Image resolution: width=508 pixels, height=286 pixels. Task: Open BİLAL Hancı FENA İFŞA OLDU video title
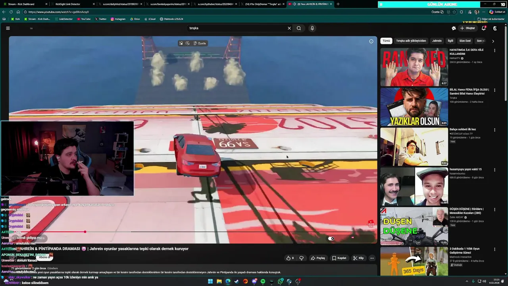point(469,91)
